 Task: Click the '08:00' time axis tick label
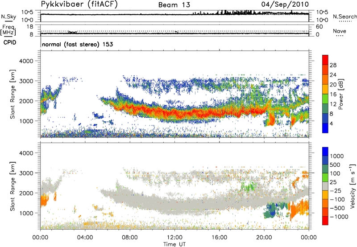[130, 238]
